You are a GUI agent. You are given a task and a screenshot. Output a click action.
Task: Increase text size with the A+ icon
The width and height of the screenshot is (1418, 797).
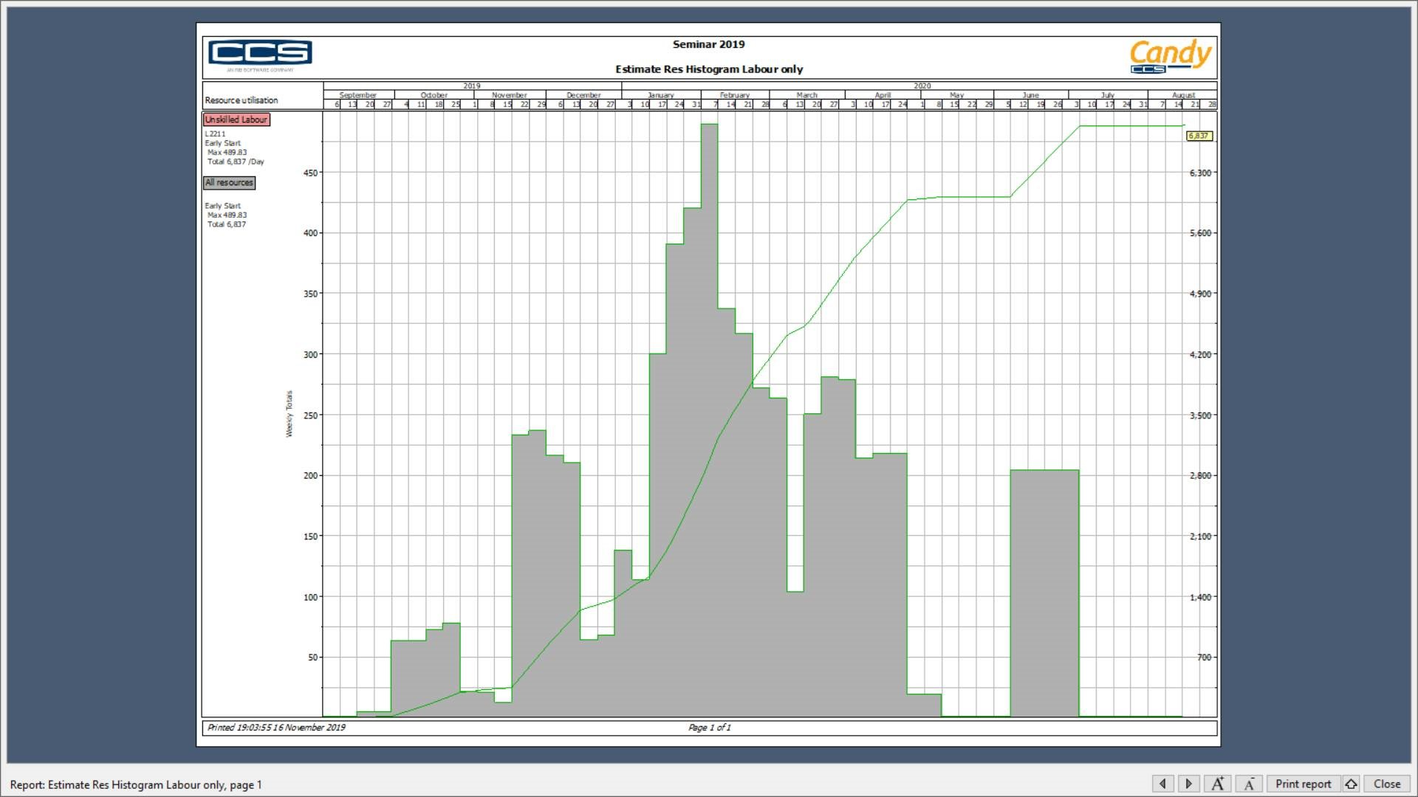coord(1217,784)
